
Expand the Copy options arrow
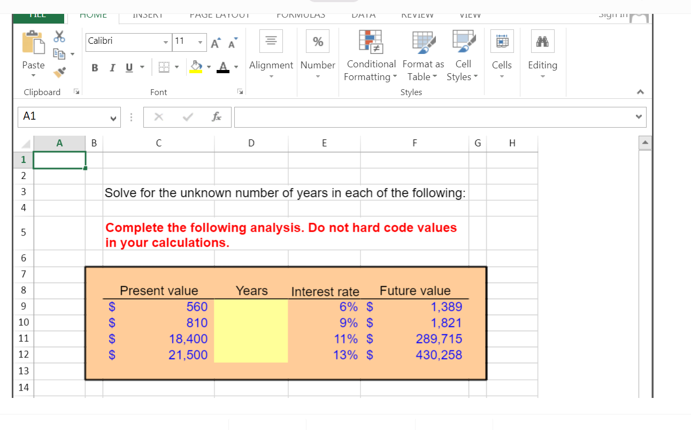(72, 54)
